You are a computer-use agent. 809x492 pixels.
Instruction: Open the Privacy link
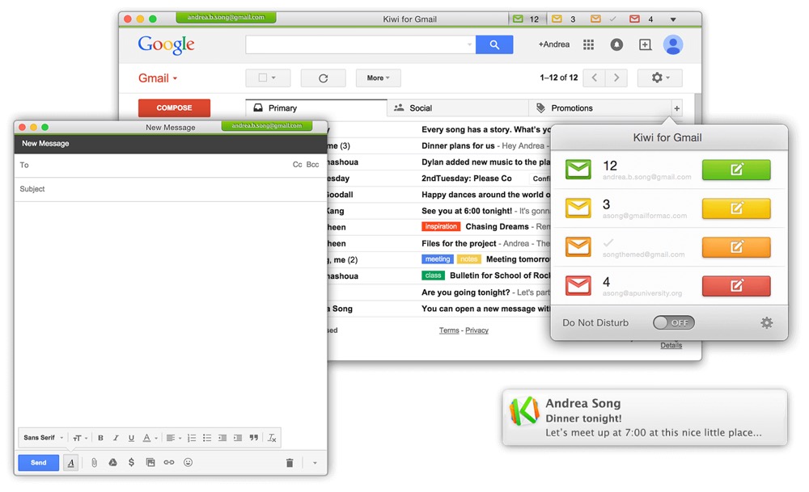[477, 330]
